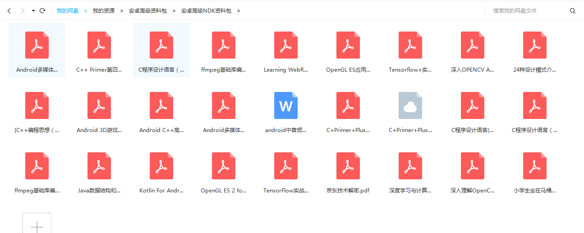
Task: Select the 深入理解OpenC... PDF icon
Action: [473, 166]
